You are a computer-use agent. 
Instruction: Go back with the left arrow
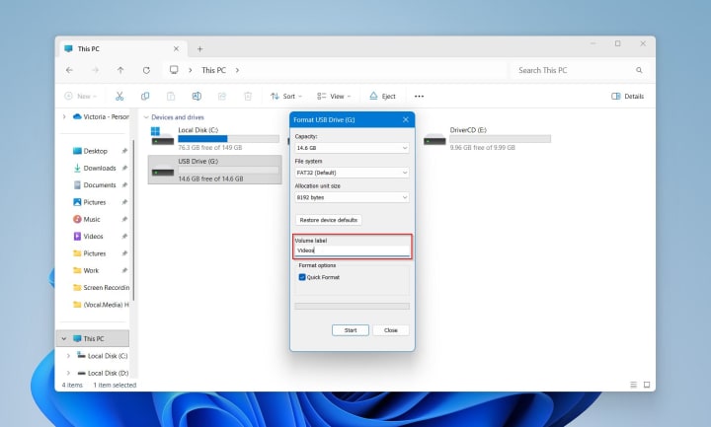69,70
